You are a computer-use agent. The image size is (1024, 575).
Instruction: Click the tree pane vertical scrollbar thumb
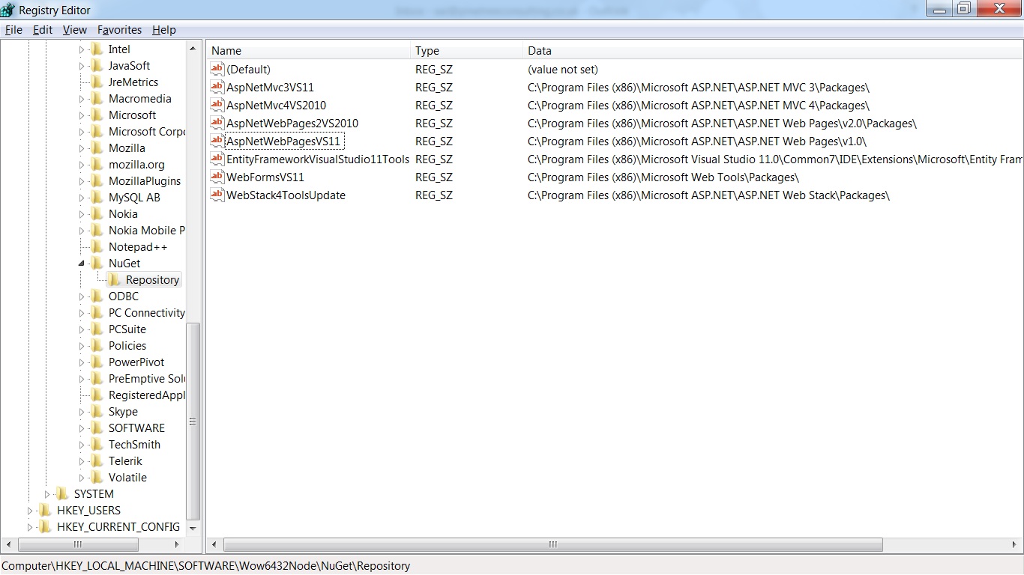(193, 422)
